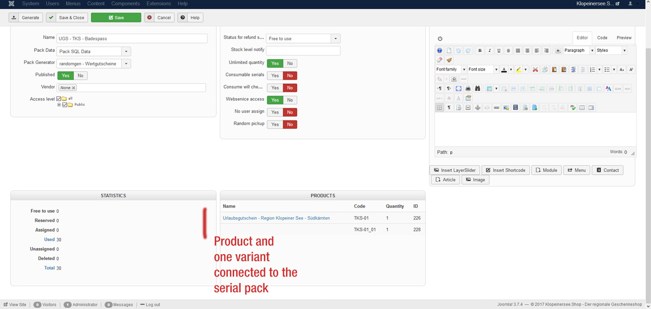Open the Urlaubsgutschein product link

click(276, 218)
